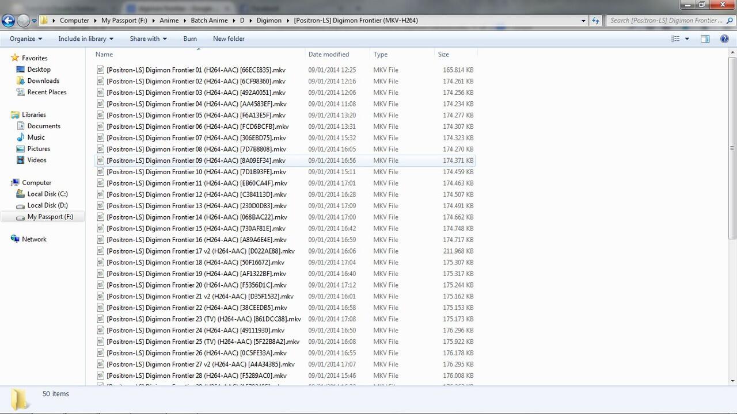Click the scrollbar down arrow in file list
This screenshot has width=737, height=414.
[x=732, y=381]
